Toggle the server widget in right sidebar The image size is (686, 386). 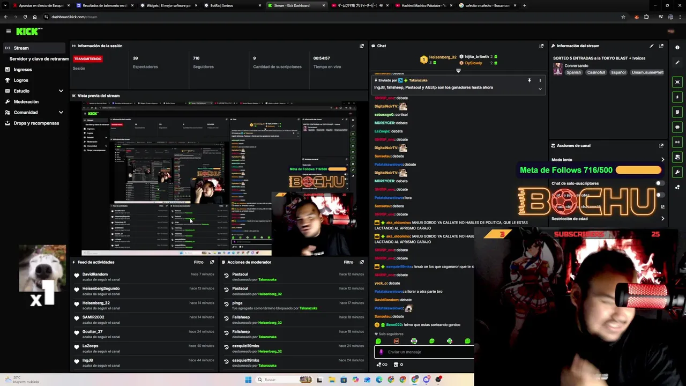click(x=677, y=157)
